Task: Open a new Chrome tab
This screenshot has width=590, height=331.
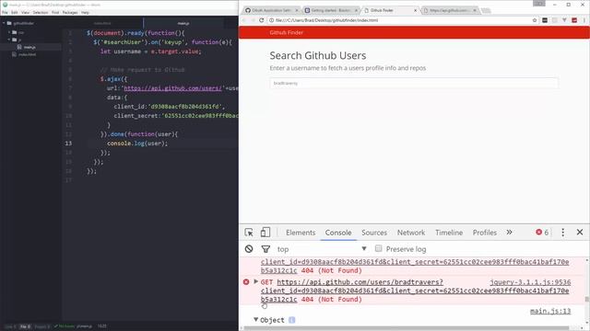Action: 486,10
